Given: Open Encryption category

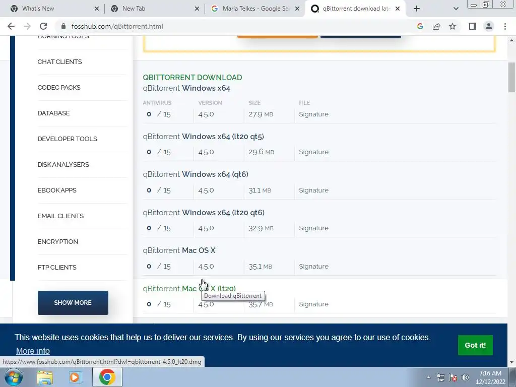Looking at the screenshot, I should pos(57,241).
